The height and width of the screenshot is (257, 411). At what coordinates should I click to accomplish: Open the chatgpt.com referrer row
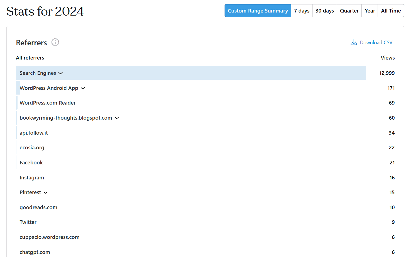pyautogui.click(x=35, y=252)
